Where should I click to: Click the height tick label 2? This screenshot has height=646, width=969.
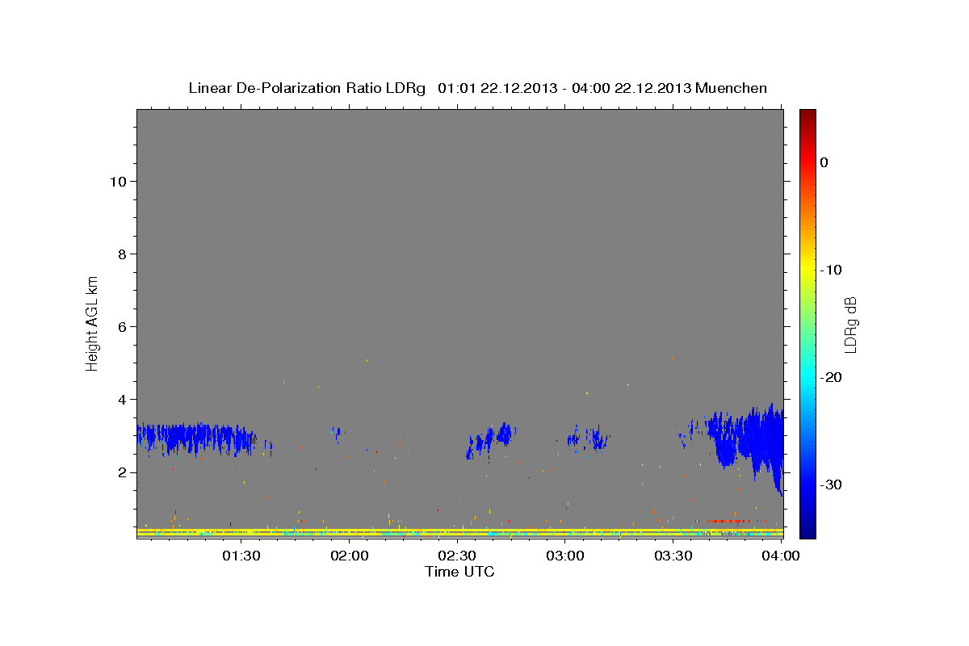121,472
